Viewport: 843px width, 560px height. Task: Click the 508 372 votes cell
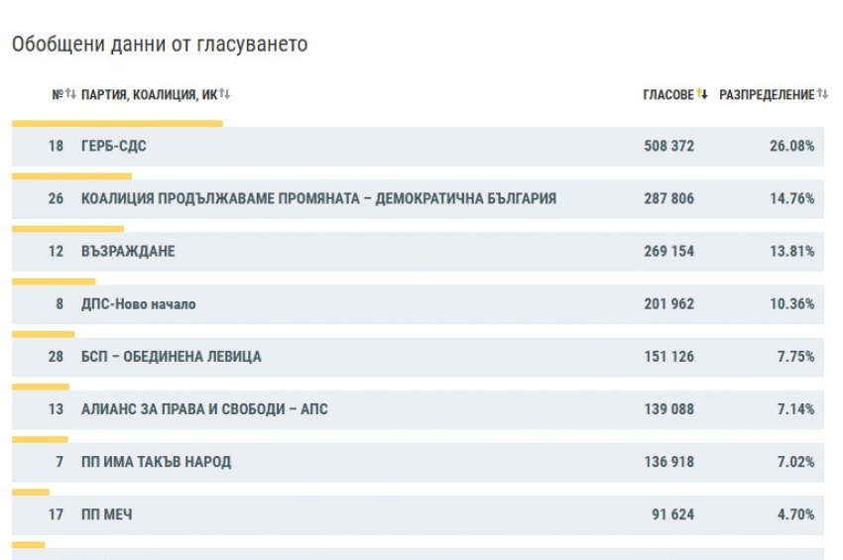[668, 146]
